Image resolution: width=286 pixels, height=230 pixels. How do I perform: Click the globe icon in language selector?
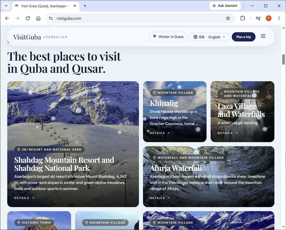[195, 37]
